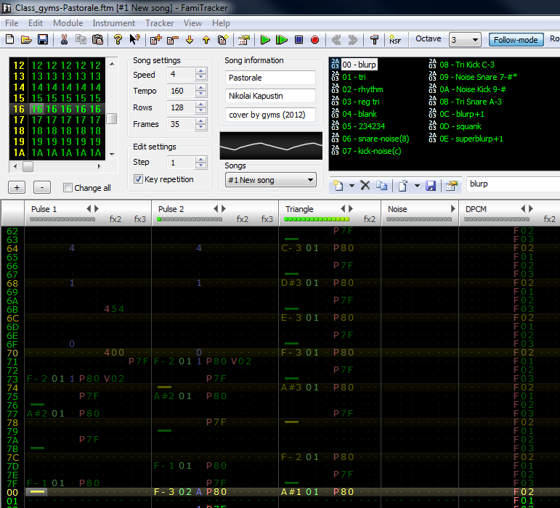
Task: Create a new module with New icon
Action: [10, 40]
